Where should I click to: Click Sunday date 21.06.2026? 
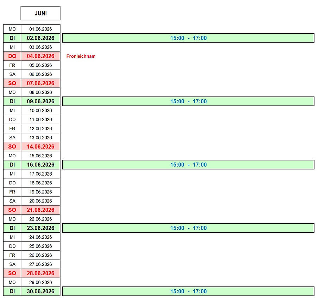(40, 210)
